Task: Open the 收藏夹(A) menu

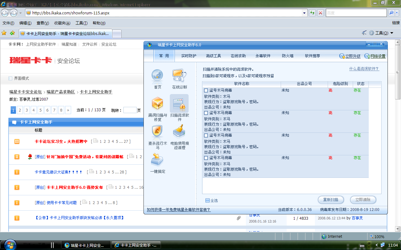Action: point(62,23)
